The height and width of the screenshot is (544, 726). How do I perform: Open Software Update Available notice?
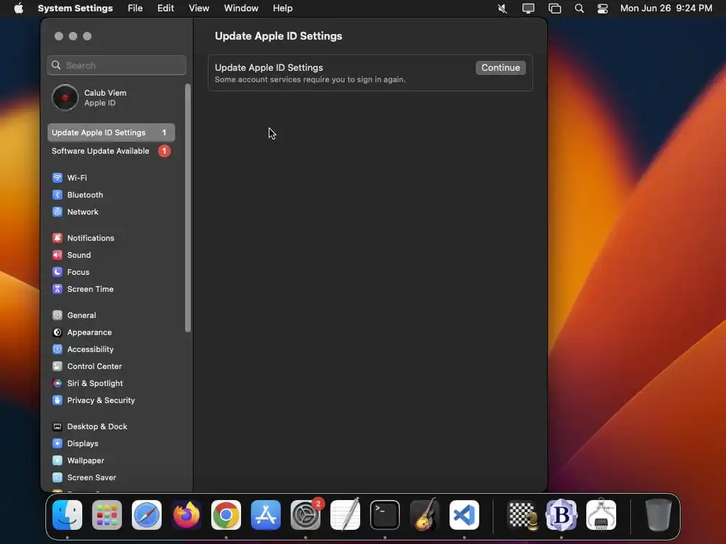point(111,151)
